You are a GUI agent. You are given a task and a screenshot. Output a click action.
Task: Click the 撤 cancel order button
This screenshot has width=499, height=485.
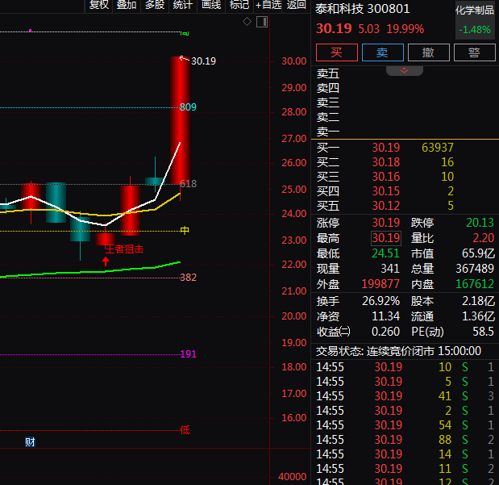pyautogui.click(x=428, y=52)
